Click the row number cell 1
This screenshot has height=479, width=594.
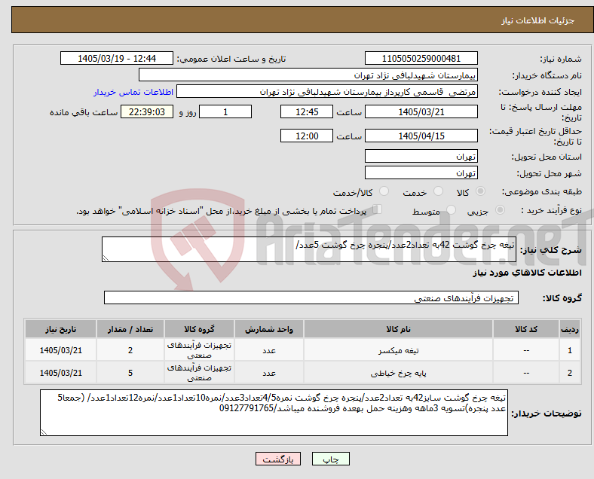pos(570,350)
